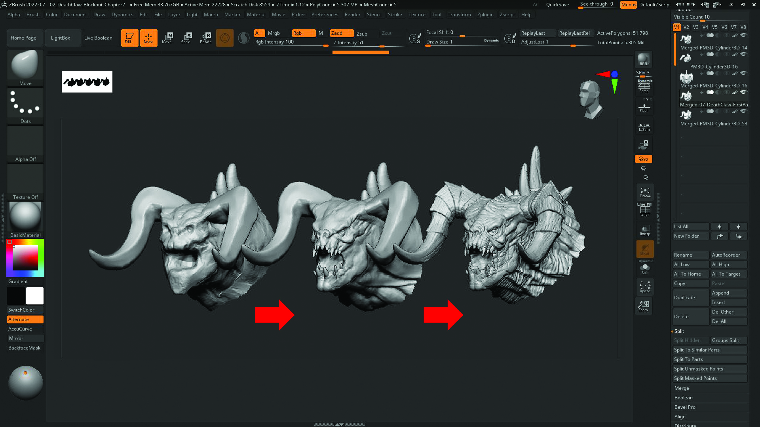Click the Rotate tool icon

pos(206,38)
